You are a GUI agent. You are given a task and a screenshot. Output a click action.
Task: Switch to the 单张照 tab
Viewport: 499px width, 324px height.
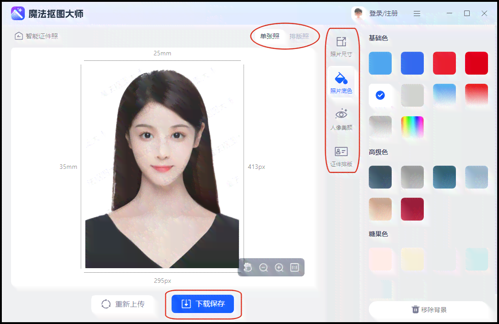[x=270, y=36]
